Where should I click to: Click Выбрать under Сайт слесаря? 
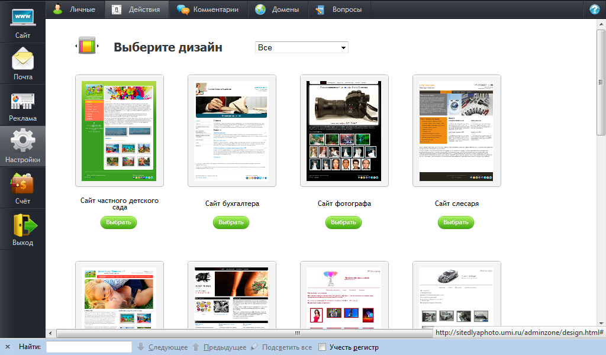tap(456, 222)
